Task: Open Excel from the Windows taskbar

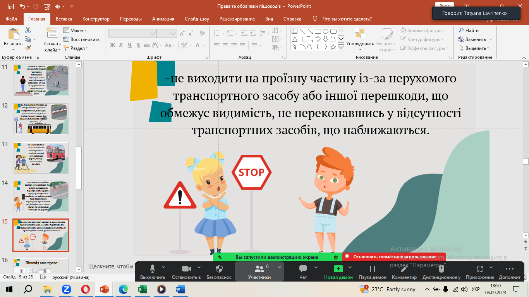Action: click(x=142, y=289)
